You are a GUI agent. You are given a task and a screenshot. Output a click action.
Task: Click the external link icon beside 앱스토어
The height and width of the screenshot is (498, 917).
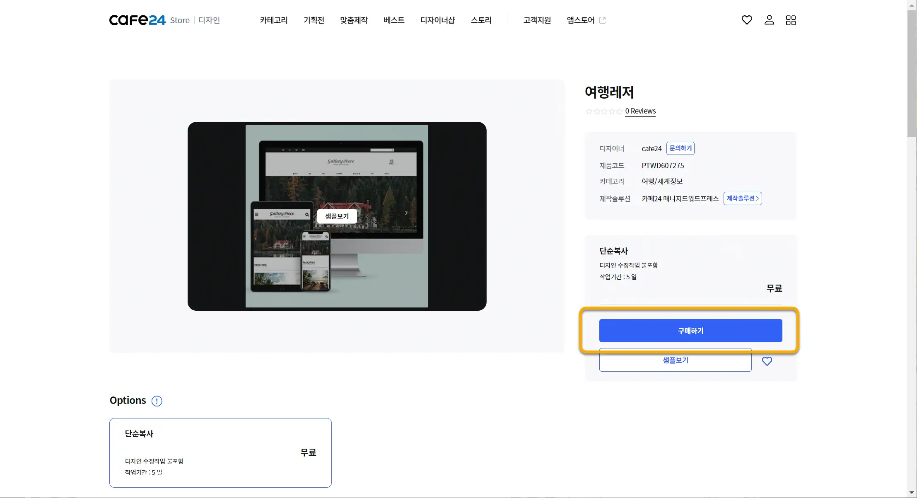(x=603, y=20)
